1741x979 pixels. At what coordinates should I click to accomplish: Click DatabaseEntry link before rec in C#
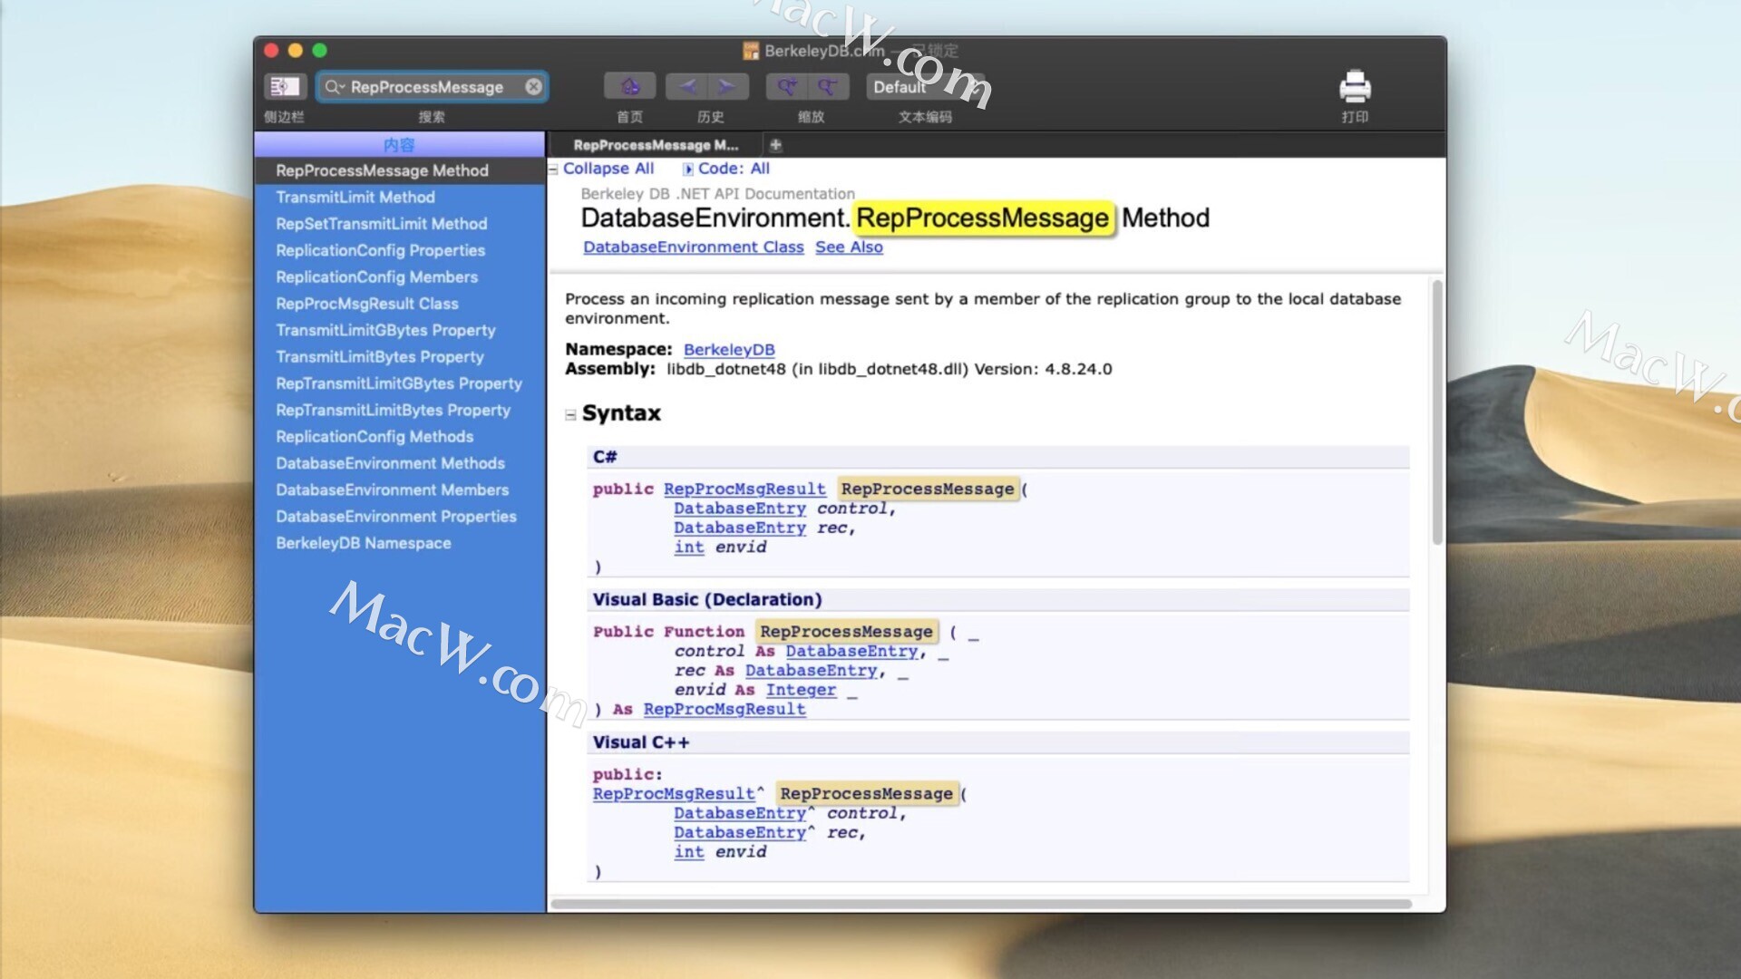pyautogui.click(x=740, y=528)
